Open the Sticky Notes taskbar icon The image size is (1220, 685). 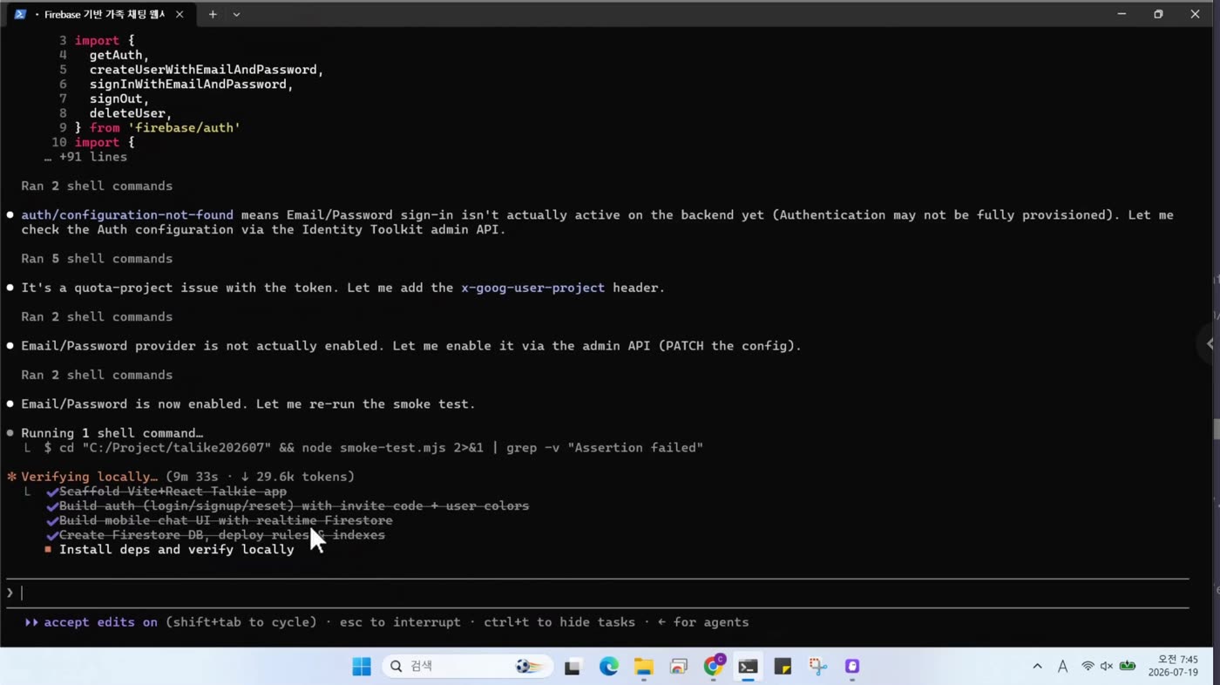783,667
